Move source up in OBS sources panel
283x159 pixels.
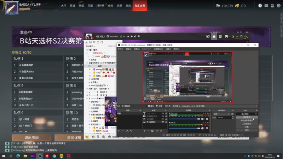[157, 131]
